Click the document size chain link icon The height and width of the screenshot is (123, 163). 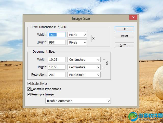(x=107, y=63)
